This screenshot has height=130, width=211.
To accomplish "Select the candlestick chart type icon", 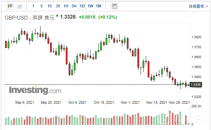I will [x=10, y=6].
